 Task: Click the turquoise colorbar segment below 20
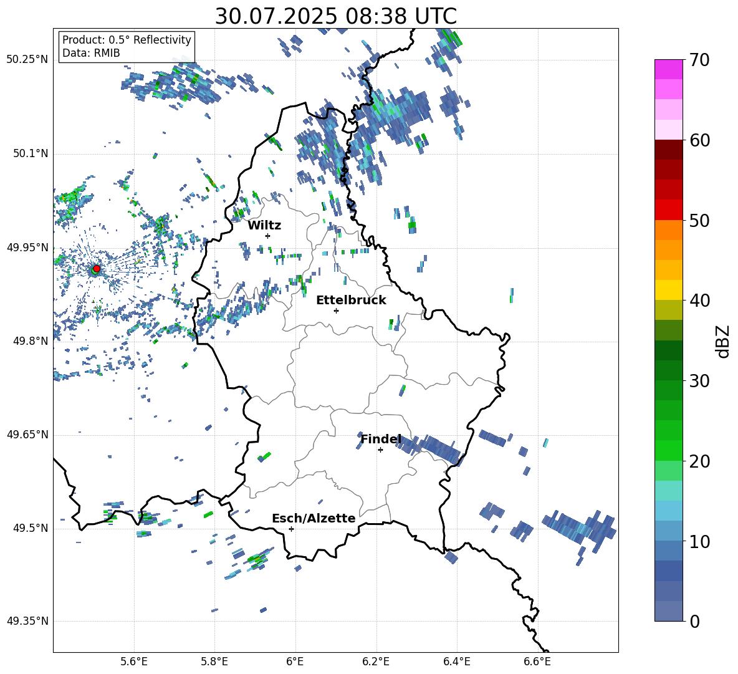(668, 491)
